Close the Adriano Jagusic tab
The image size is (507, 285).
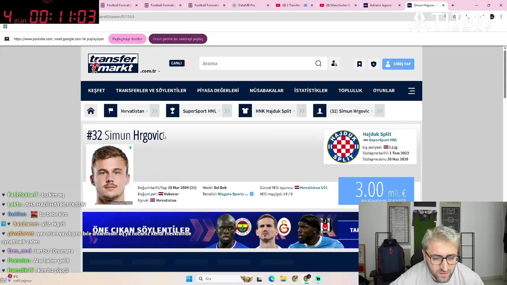(399, 5)
